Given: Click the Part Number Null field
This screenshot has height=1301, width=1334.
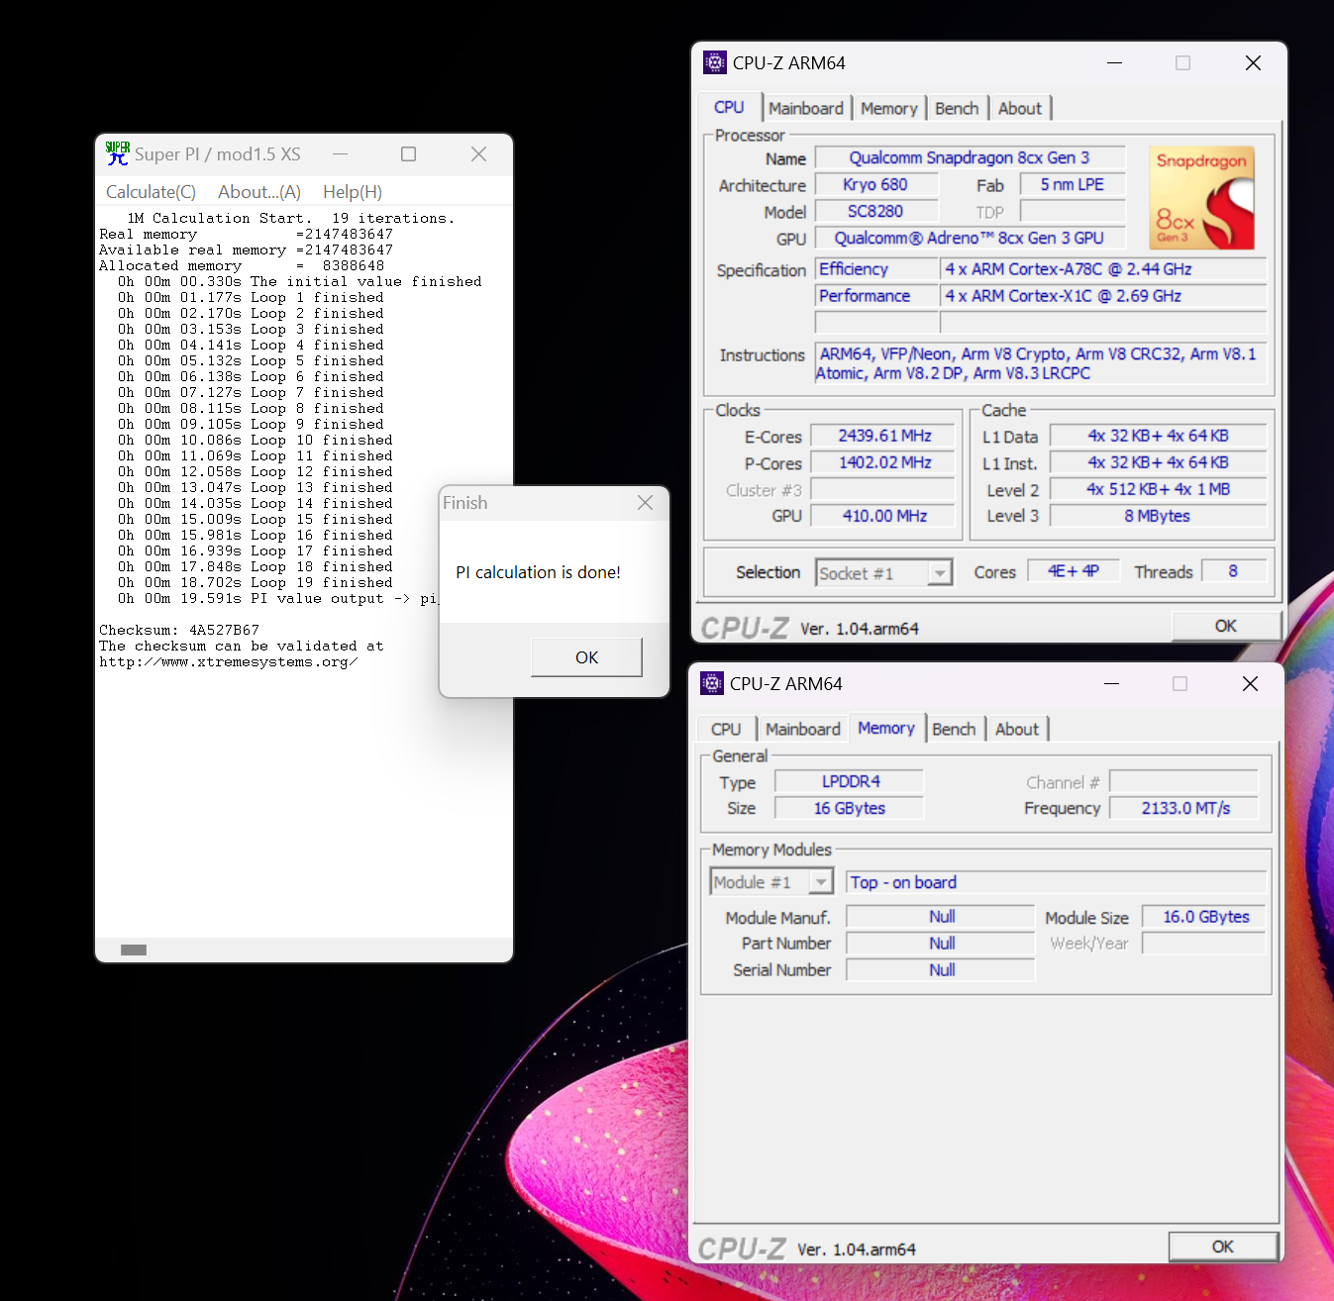Looking at the screenshot, I should tap(941, 944).
